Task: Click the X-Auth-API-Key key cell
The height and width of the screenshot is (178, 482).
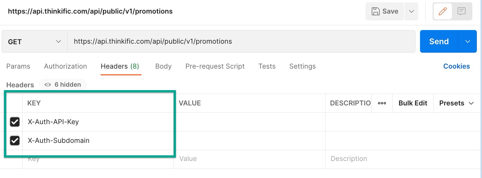Action: click(98, 122)
